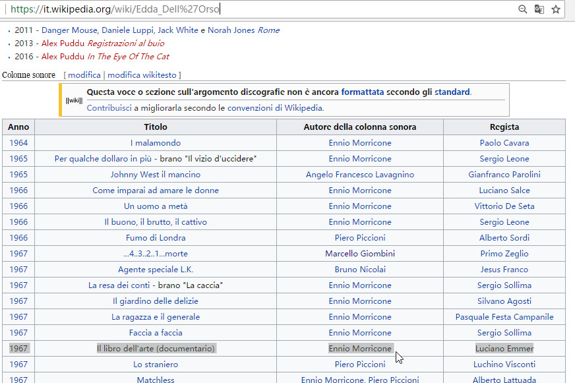Click the zoom magnifier icon in address bar
The width and height of the screenshot is (575, 383).
(522, 9)
